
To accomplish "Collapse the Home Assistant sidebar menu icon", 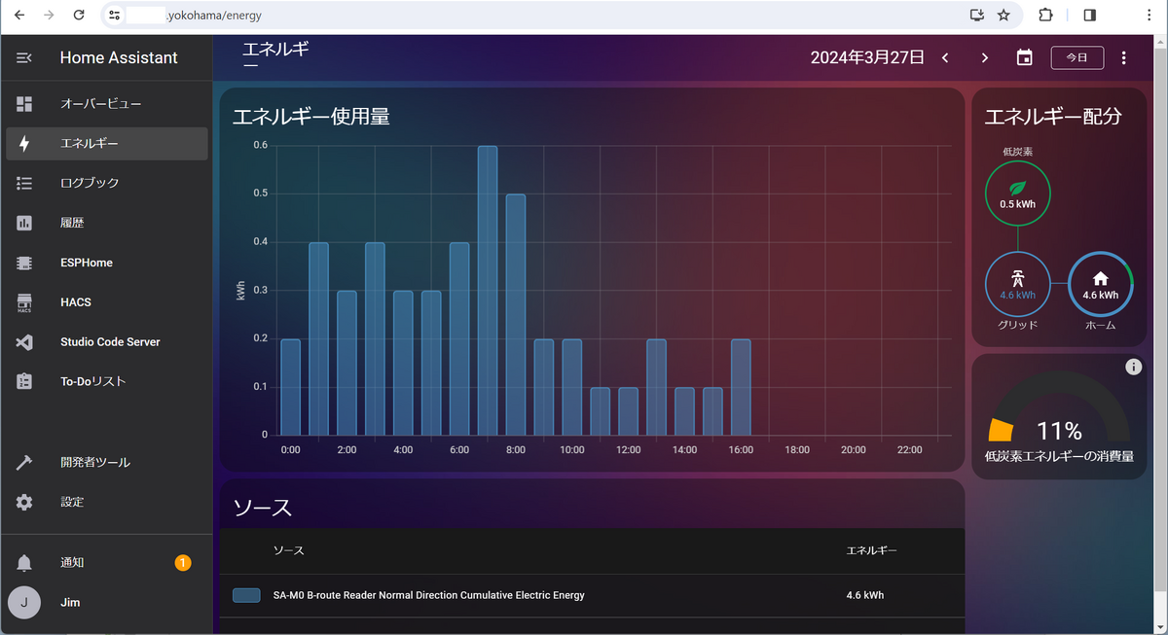I will (x=24, y=58).
